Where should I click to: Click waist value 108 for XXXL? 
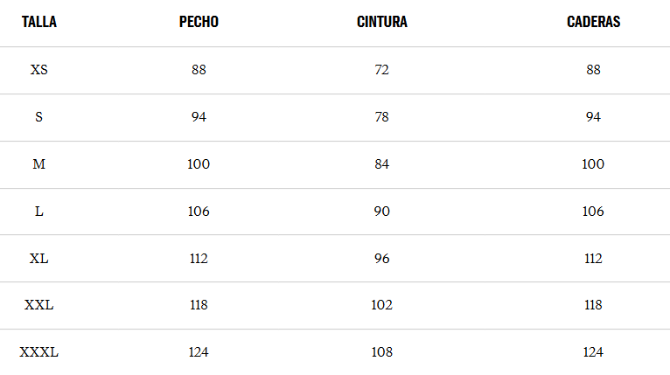(382, 352)
